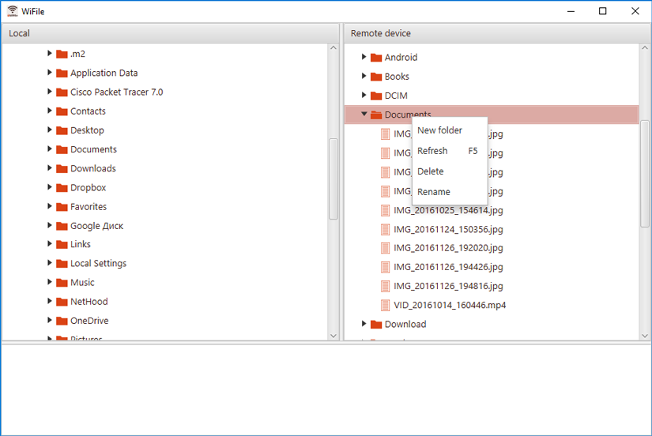Select the Dropbox folder label
Image resolution: width=652 pixels, height=436 pixels.
click(89, 188)
